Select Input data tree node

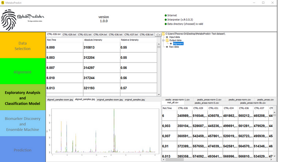click(174, 37)
